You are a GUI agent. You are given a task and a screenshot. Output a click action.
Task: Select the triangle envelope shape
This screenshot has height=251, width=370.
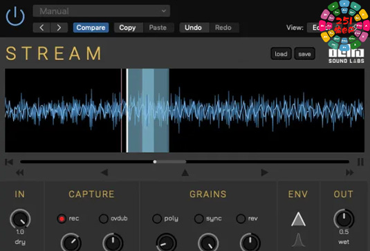(299, 219)
